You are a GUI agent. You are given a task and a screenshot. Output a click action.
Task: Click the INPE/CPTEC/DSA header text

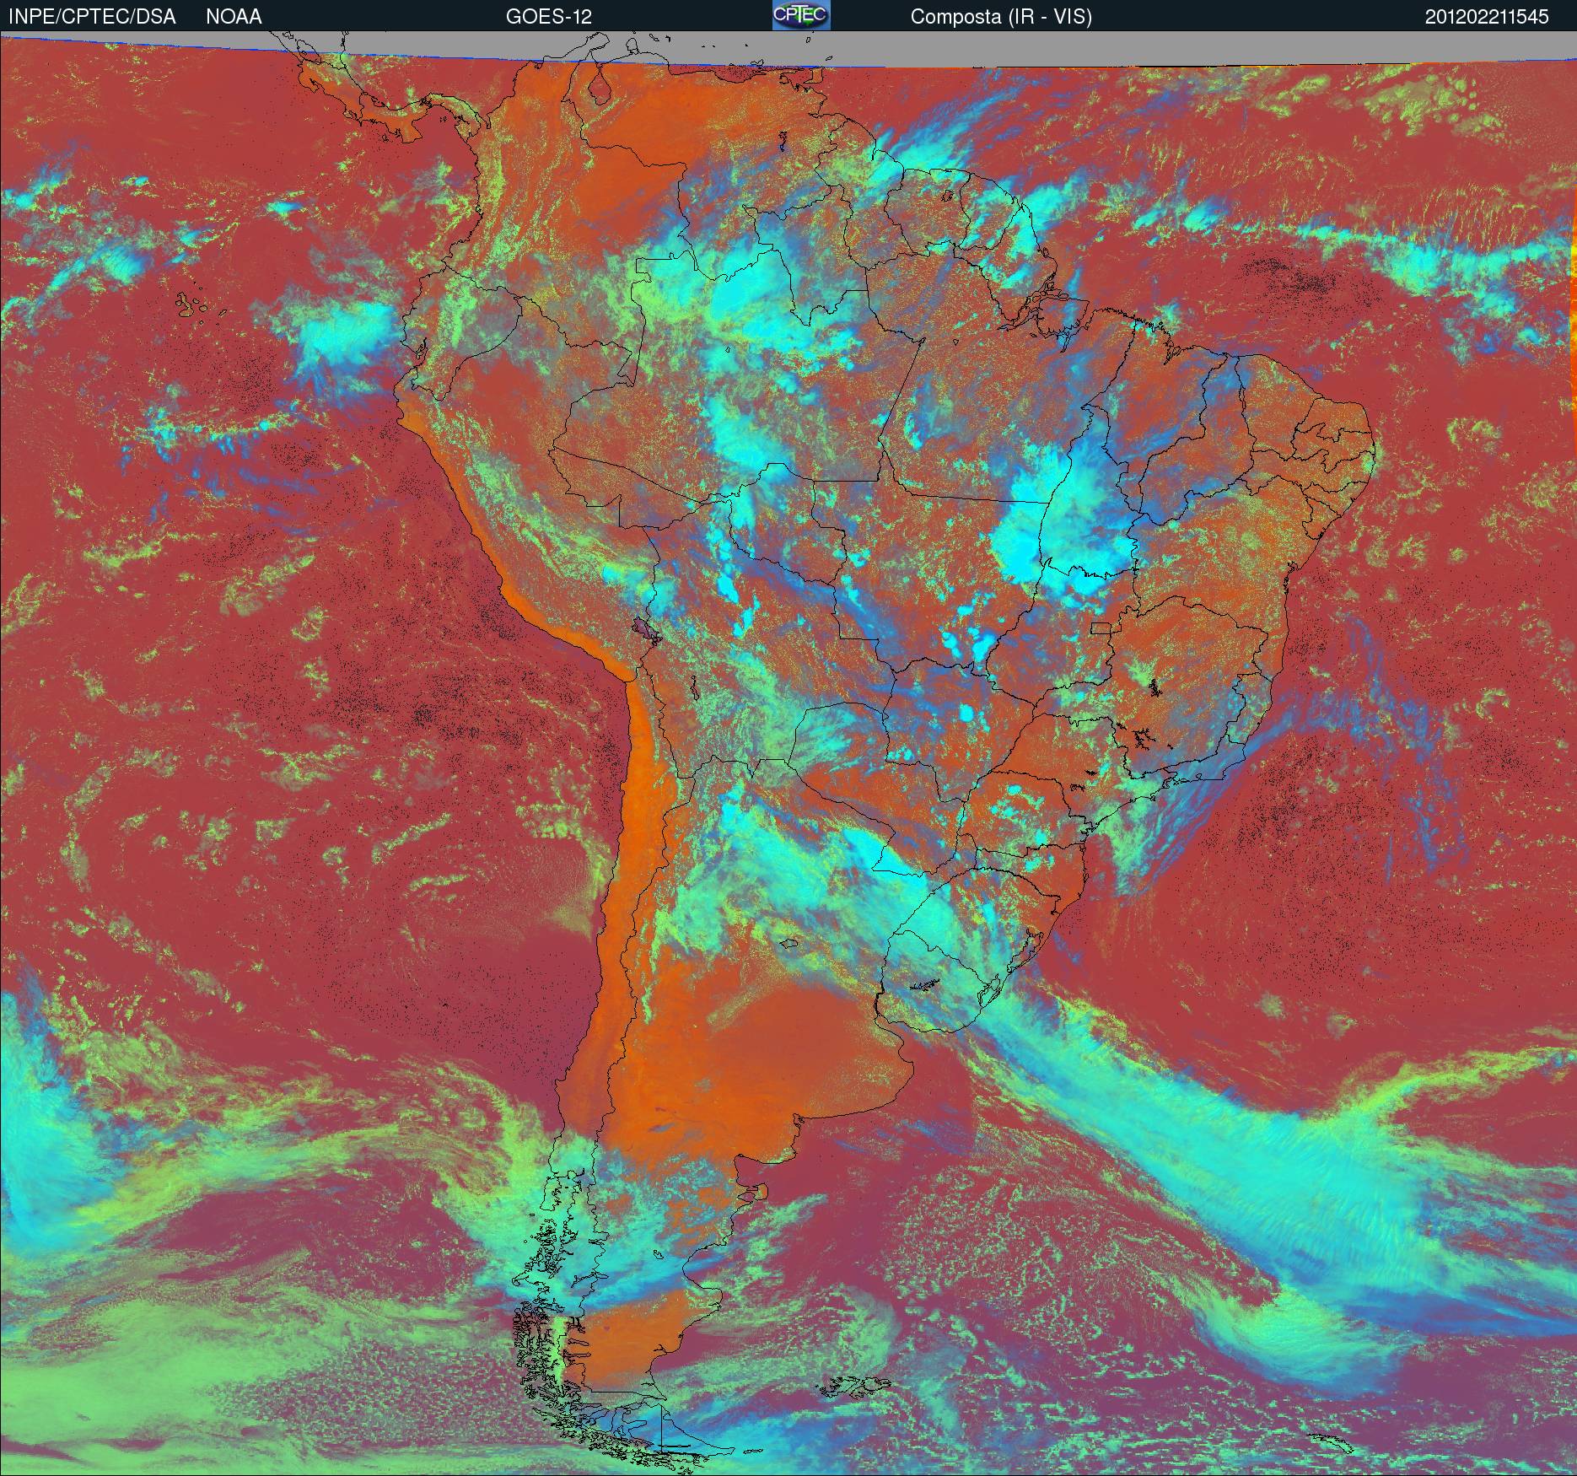click(x=92, y=17)
